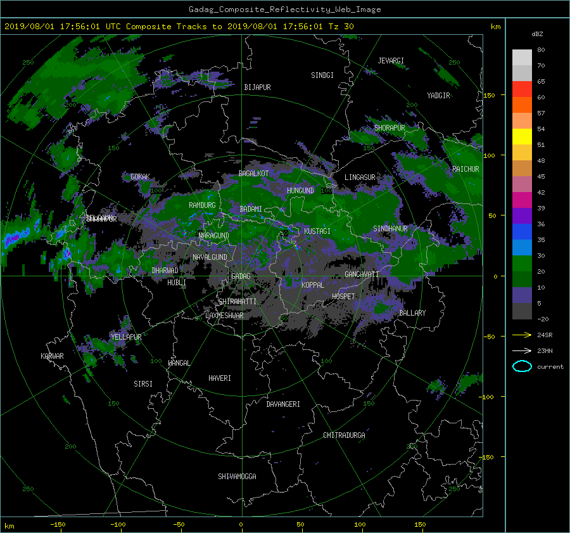Click the 23MN white arrow legend icon
Image resolution: width=570 pixels, height=533 pixels.
(x=522, y=350)
